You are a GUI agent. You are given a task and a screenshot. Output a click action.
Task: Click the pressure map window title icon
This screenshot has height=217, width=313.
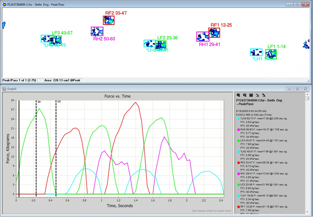4,5
